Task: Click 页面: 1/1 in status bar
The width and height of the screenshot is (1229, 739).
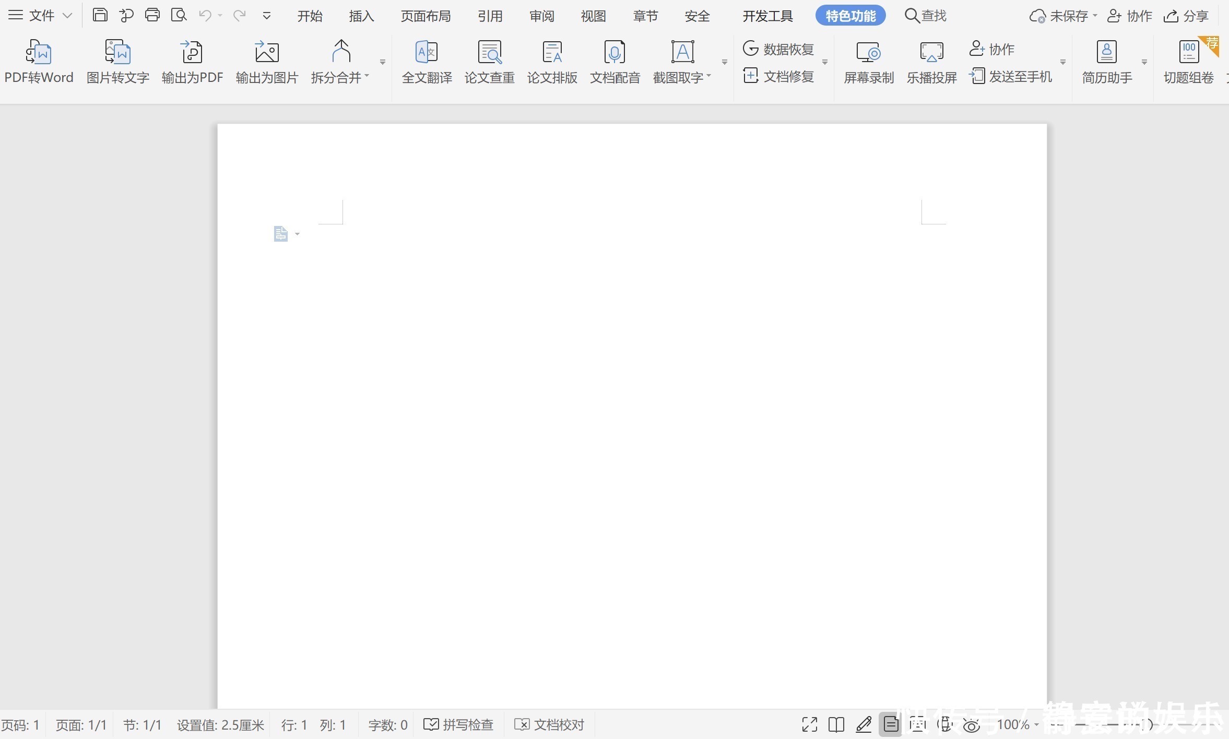Action: [81, 725]
